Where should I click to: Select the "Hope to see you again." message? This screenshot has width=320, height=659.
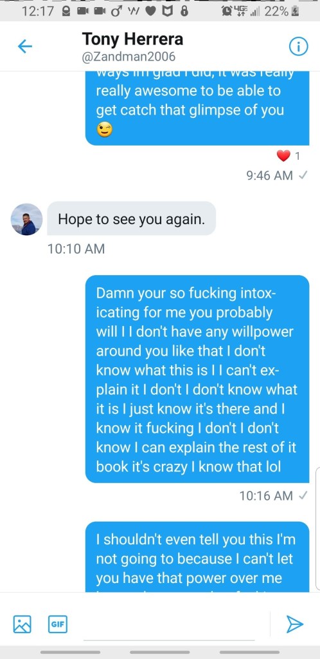click(131, 218)
